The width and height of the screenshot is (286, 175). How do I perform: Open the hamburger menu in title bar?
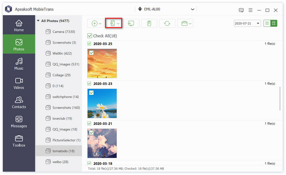pos(250,10)
